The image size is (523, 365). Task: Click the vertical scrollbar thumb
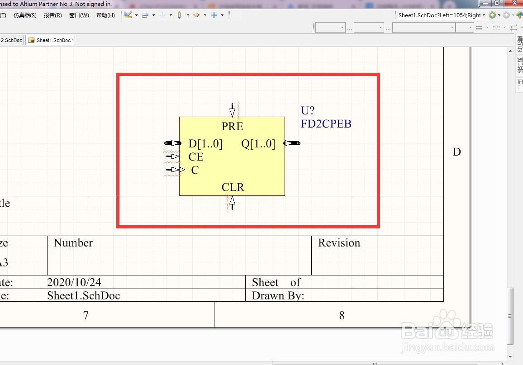[510, 316]
